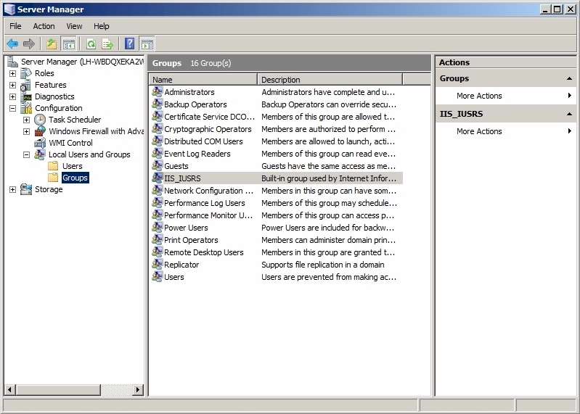580x414 pixels.
Task: Open the File menu
Action: [15, 26]
